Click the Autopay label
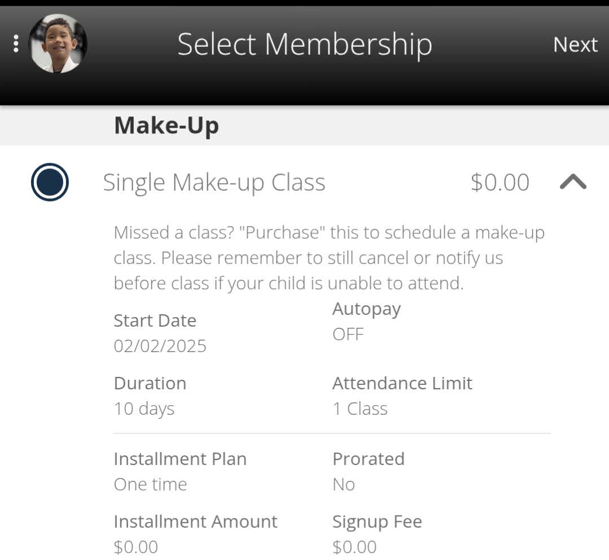The width and height of the screenshot is (609, 560). [x=367, y=309]
